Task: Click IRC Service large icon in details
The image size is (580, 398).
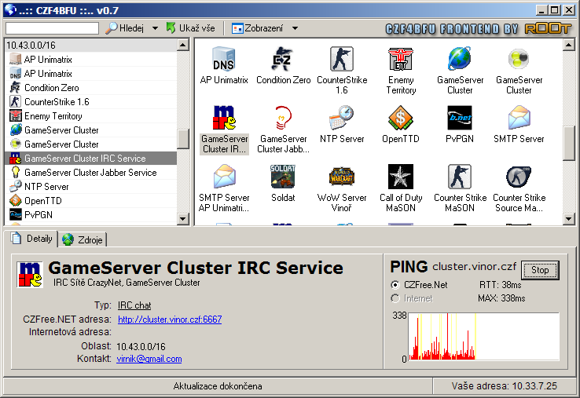Action: pyautogui.click(x=30, y=275)
